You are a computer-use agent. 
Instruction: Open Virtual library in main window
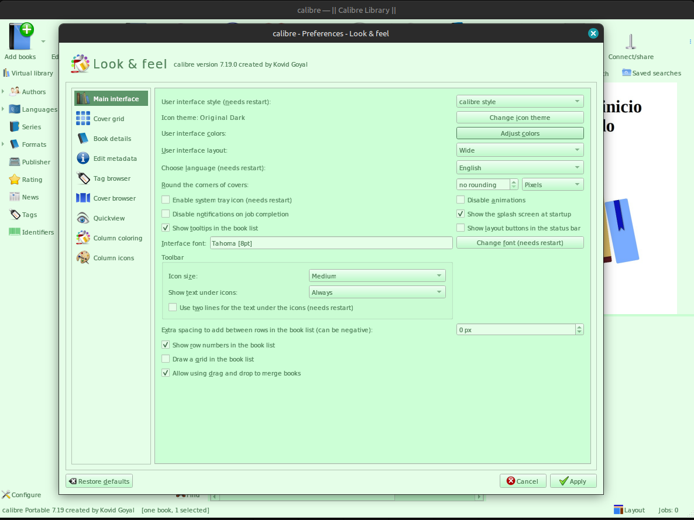[28, 73]
